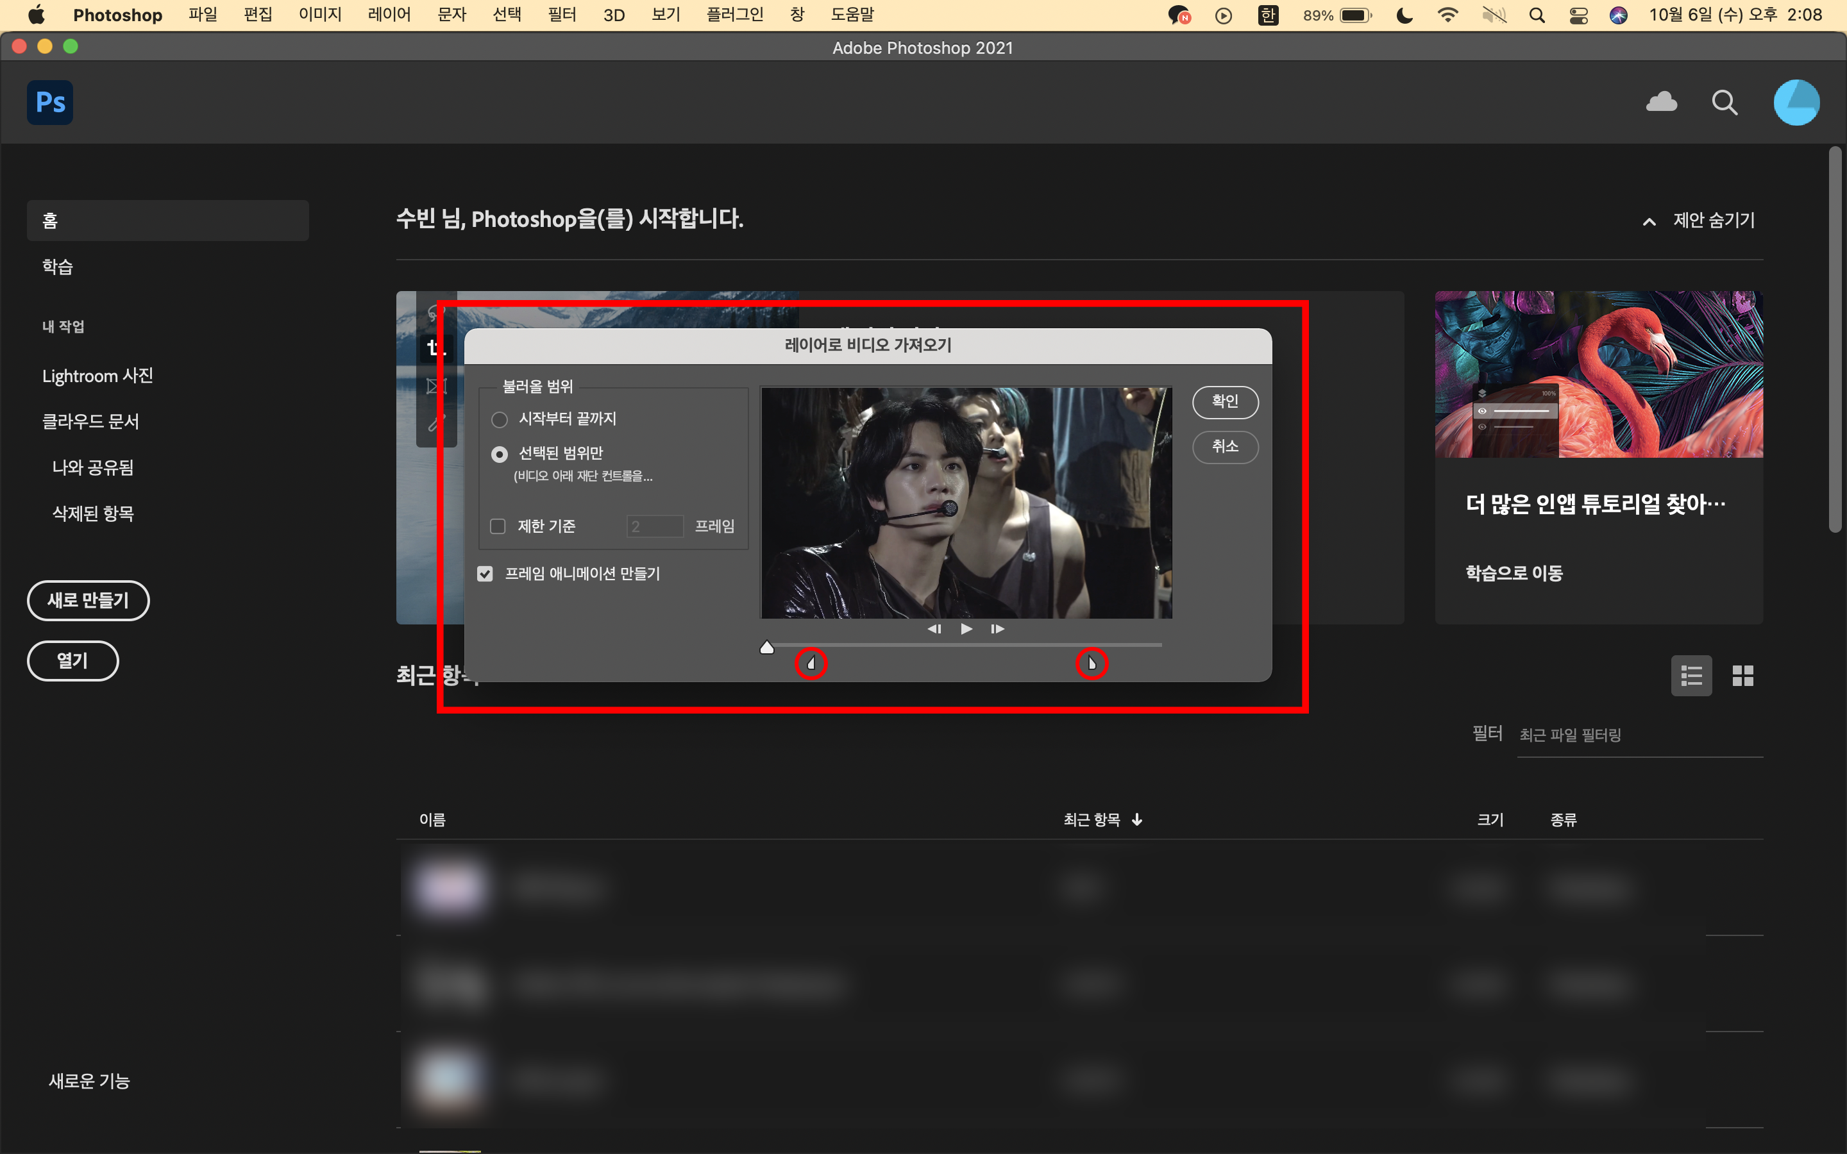Collapse suggestions with 제안 숨기기 chevron
Image resolution: width=1847 pixels, height=1154 pixels.
point(1649,222)
